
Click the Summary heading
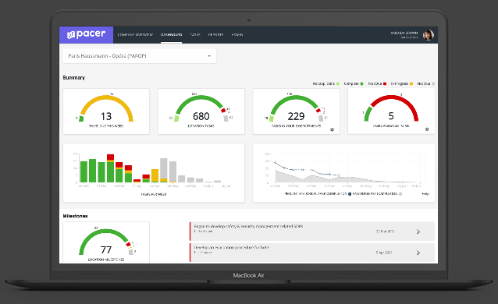coord(73,78)
